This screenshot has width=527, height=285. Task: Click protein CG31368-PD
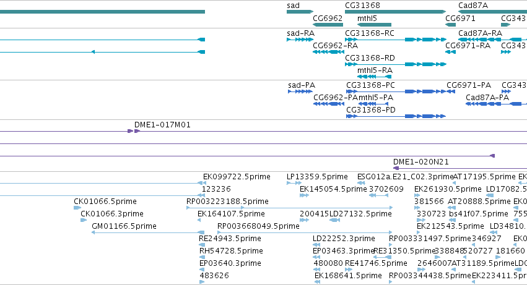point(371,110)
